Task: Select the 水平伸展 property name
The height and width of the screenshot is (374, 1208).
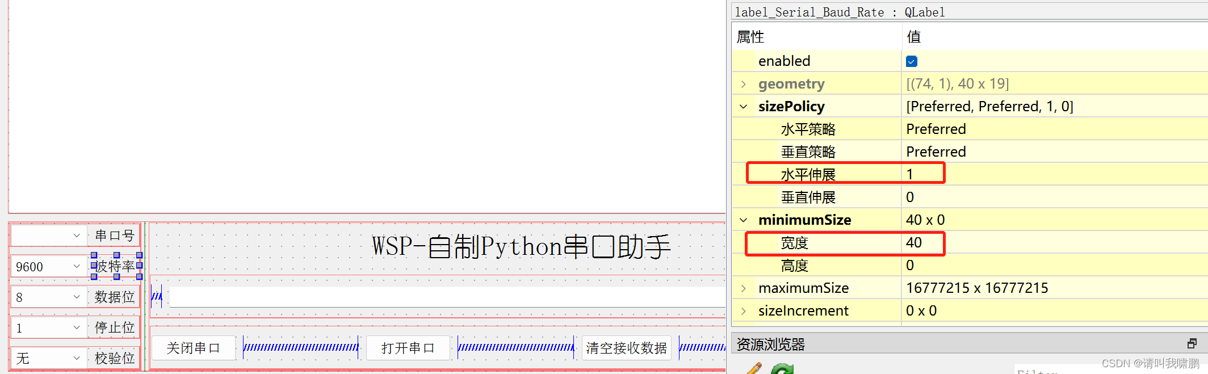Action: coord(808,175)
